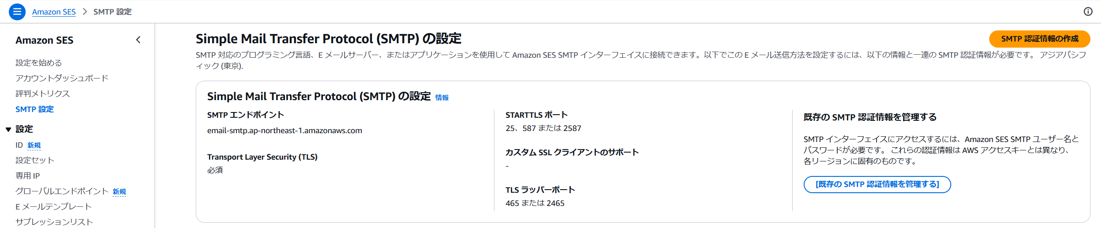The width and height of the screenshot is (1101, 228).
Task: Go to 設定を始める in sidebar
Action: coord(39,63)
